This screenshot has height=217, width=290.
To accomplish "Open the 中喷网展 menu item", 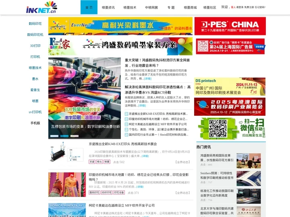I will pyautogui.click(x=151, y=8).
